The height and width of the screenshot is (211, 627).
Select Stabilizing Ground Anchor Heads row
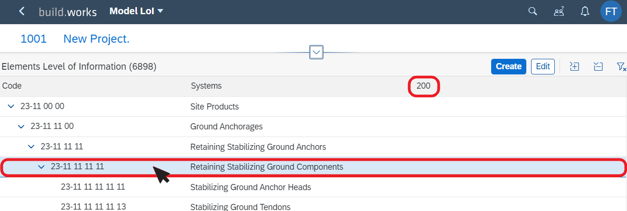pyautogui.click(x=313, y=187)
